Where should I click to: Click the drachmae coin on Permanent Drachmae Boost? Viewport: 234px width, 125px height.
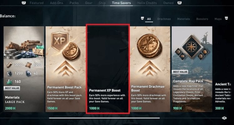[x=149, y=46]
